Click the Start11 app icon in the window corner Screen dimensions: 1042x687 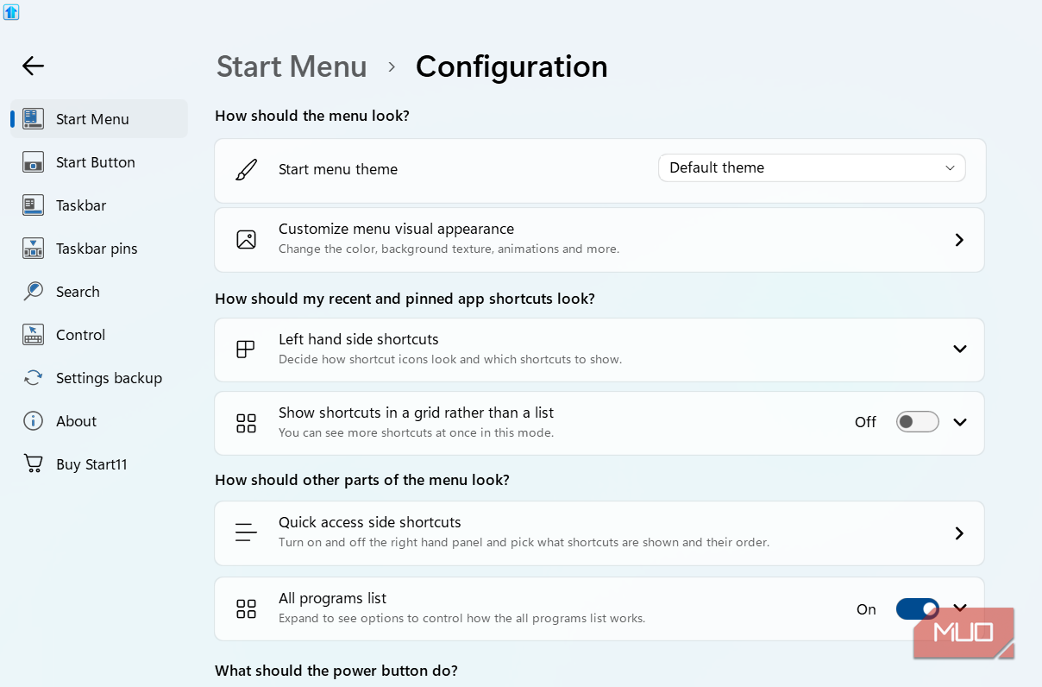coord(10,12)
